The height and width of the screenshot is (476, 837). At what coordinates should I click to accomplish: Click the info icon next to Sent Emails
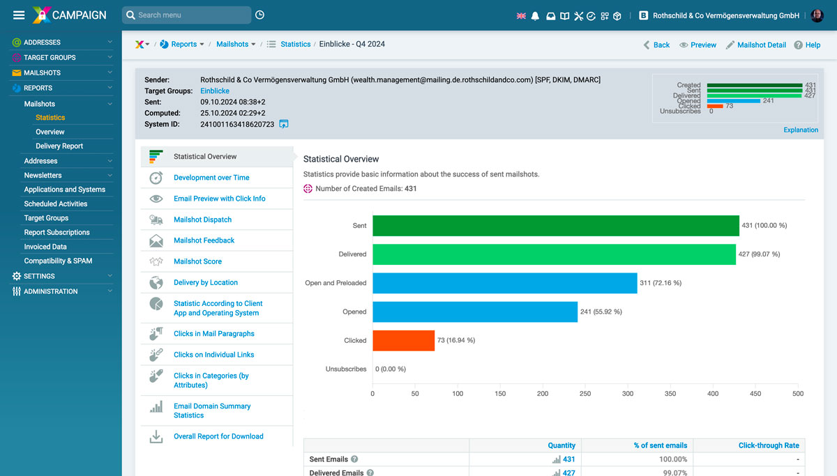(354, 459)
